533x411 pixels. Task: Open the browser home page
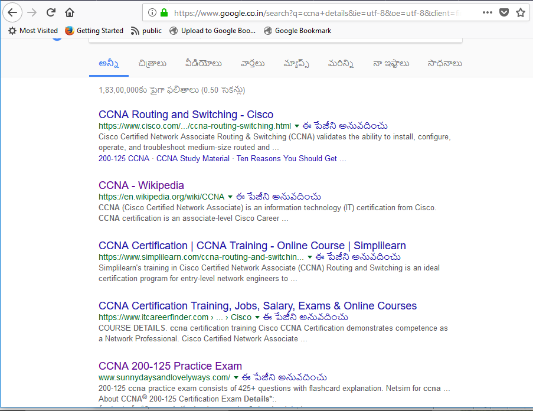pos(70,12)
